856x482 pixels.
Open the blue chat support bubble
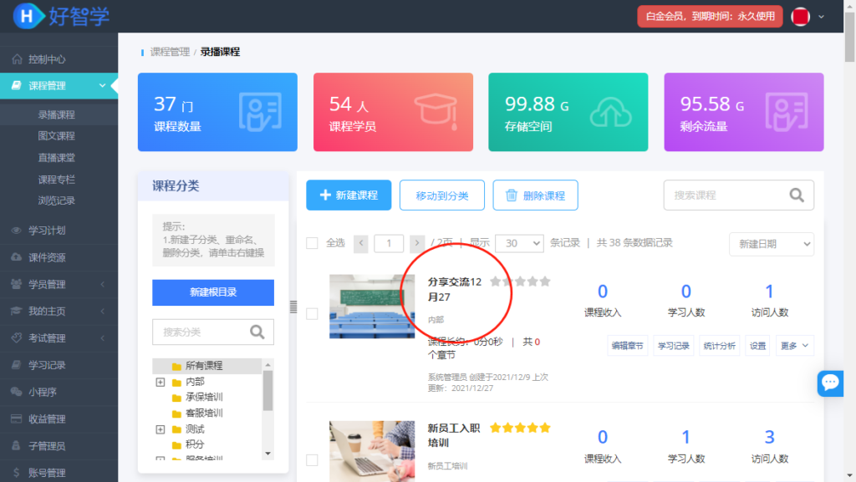click(830, 383)
